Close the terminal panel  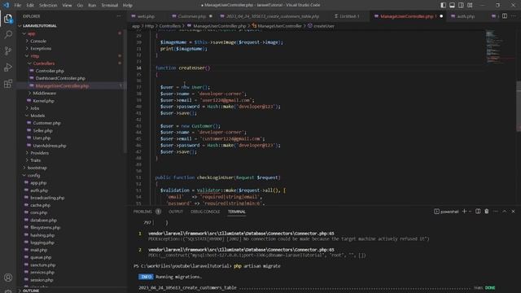[513, 212]
